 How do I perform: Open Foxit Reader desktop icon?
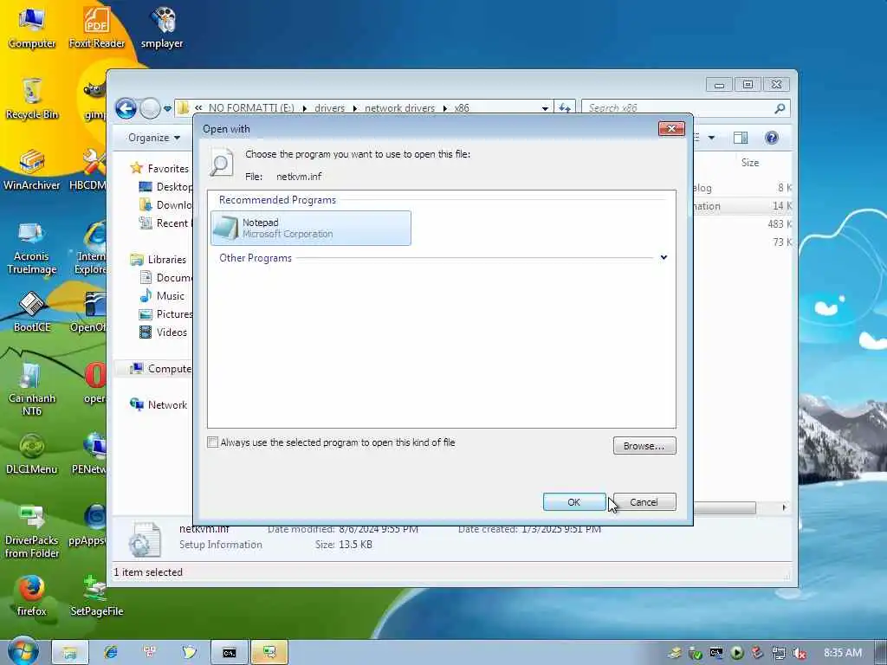point(97,28)
